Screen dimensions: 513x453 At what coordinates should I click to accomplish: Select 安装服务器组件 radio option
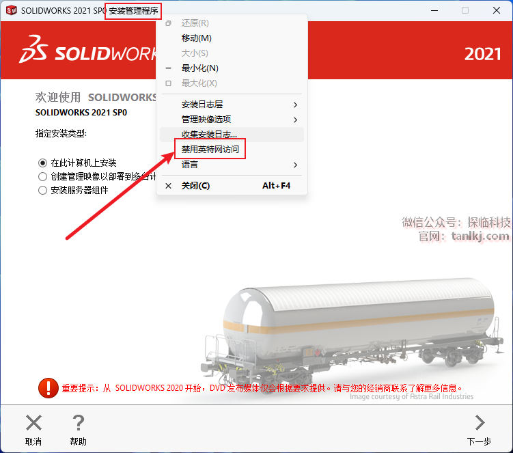click(42, 190)
